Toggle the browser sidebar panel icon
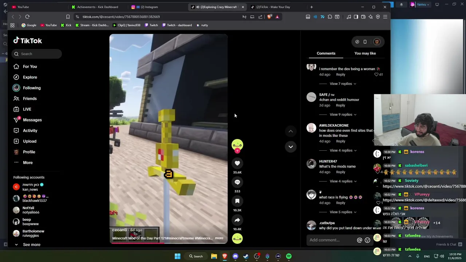This screenshot has width=466, height=262. pyautogui.click(x=356, y=17)
